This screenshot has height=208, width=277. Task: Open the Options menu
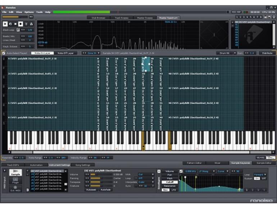point(29,12)
